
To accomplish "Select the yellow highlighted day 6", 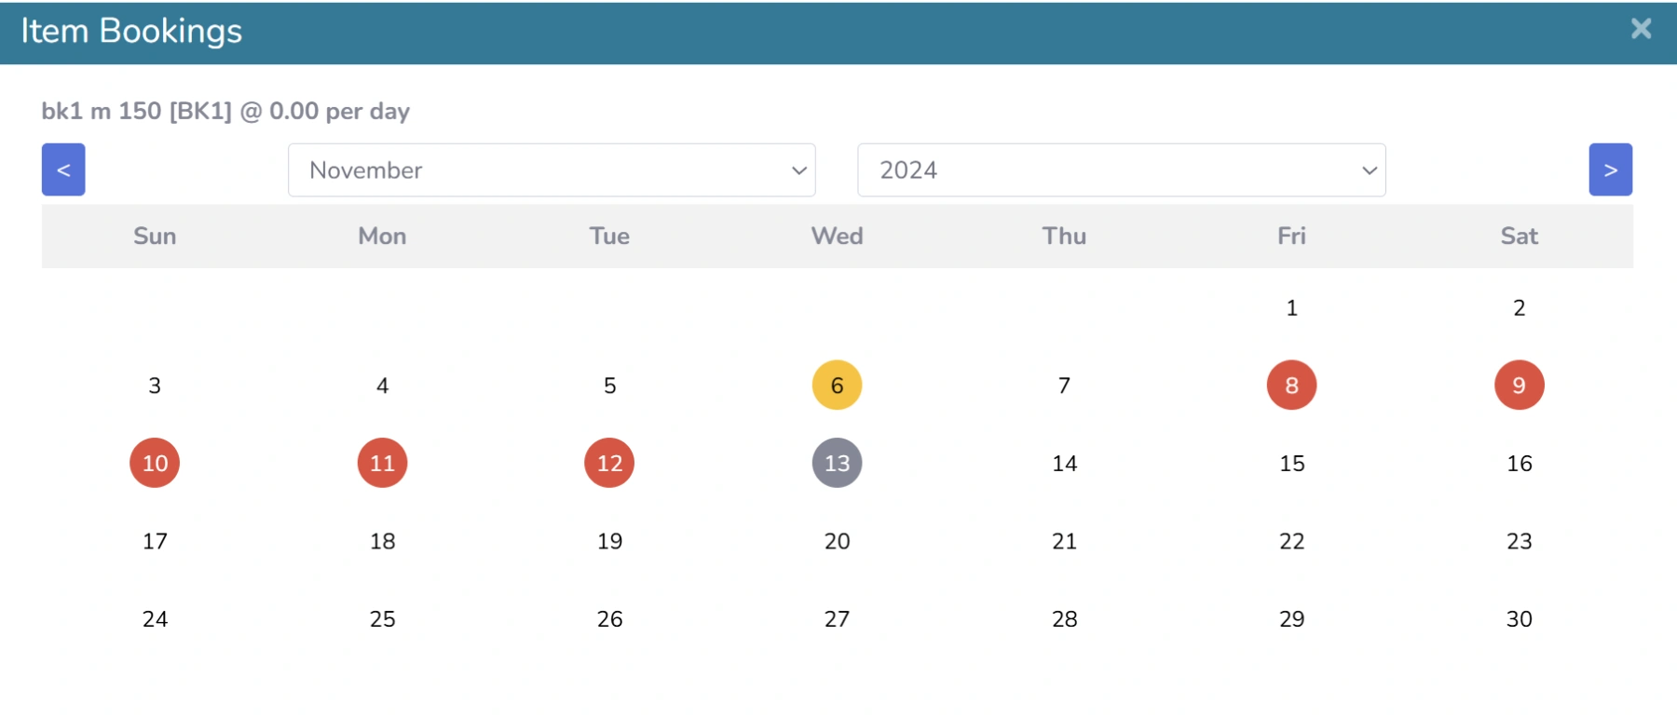I will [x=837, y=385].
